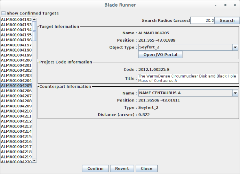Confirm the selected target
The width and height of the screenshot is (240, 174).
tap(95, 168)
